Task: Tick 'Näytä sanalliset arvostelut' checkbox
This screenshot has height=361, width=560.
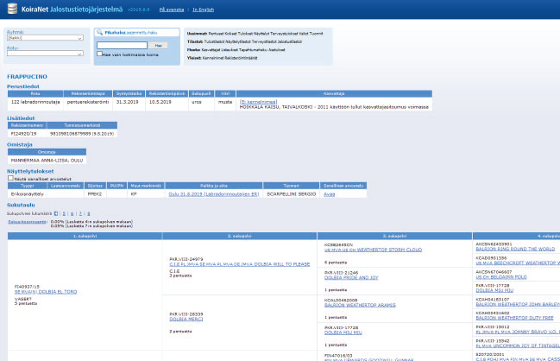Action: pos(10,178)
